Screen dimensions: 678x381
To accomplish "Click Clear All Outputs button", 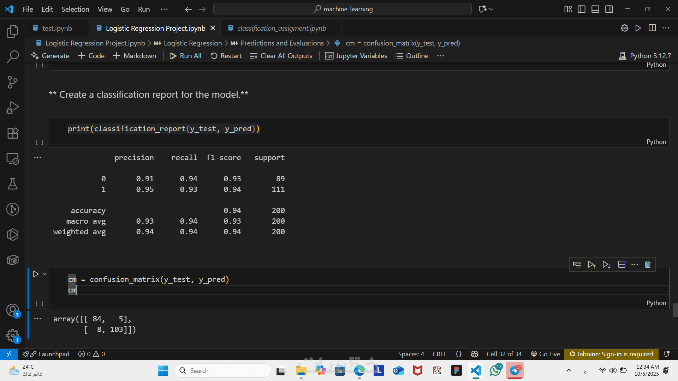I will [x=281, y=56].
